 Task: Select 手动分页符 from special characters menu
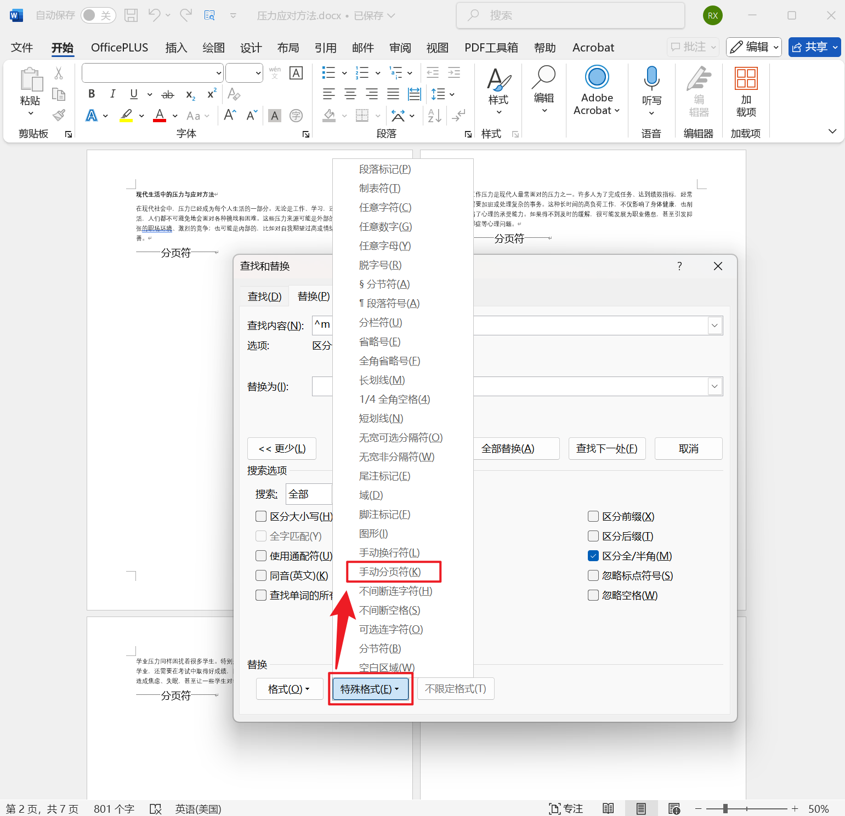(x=389, y=572)
